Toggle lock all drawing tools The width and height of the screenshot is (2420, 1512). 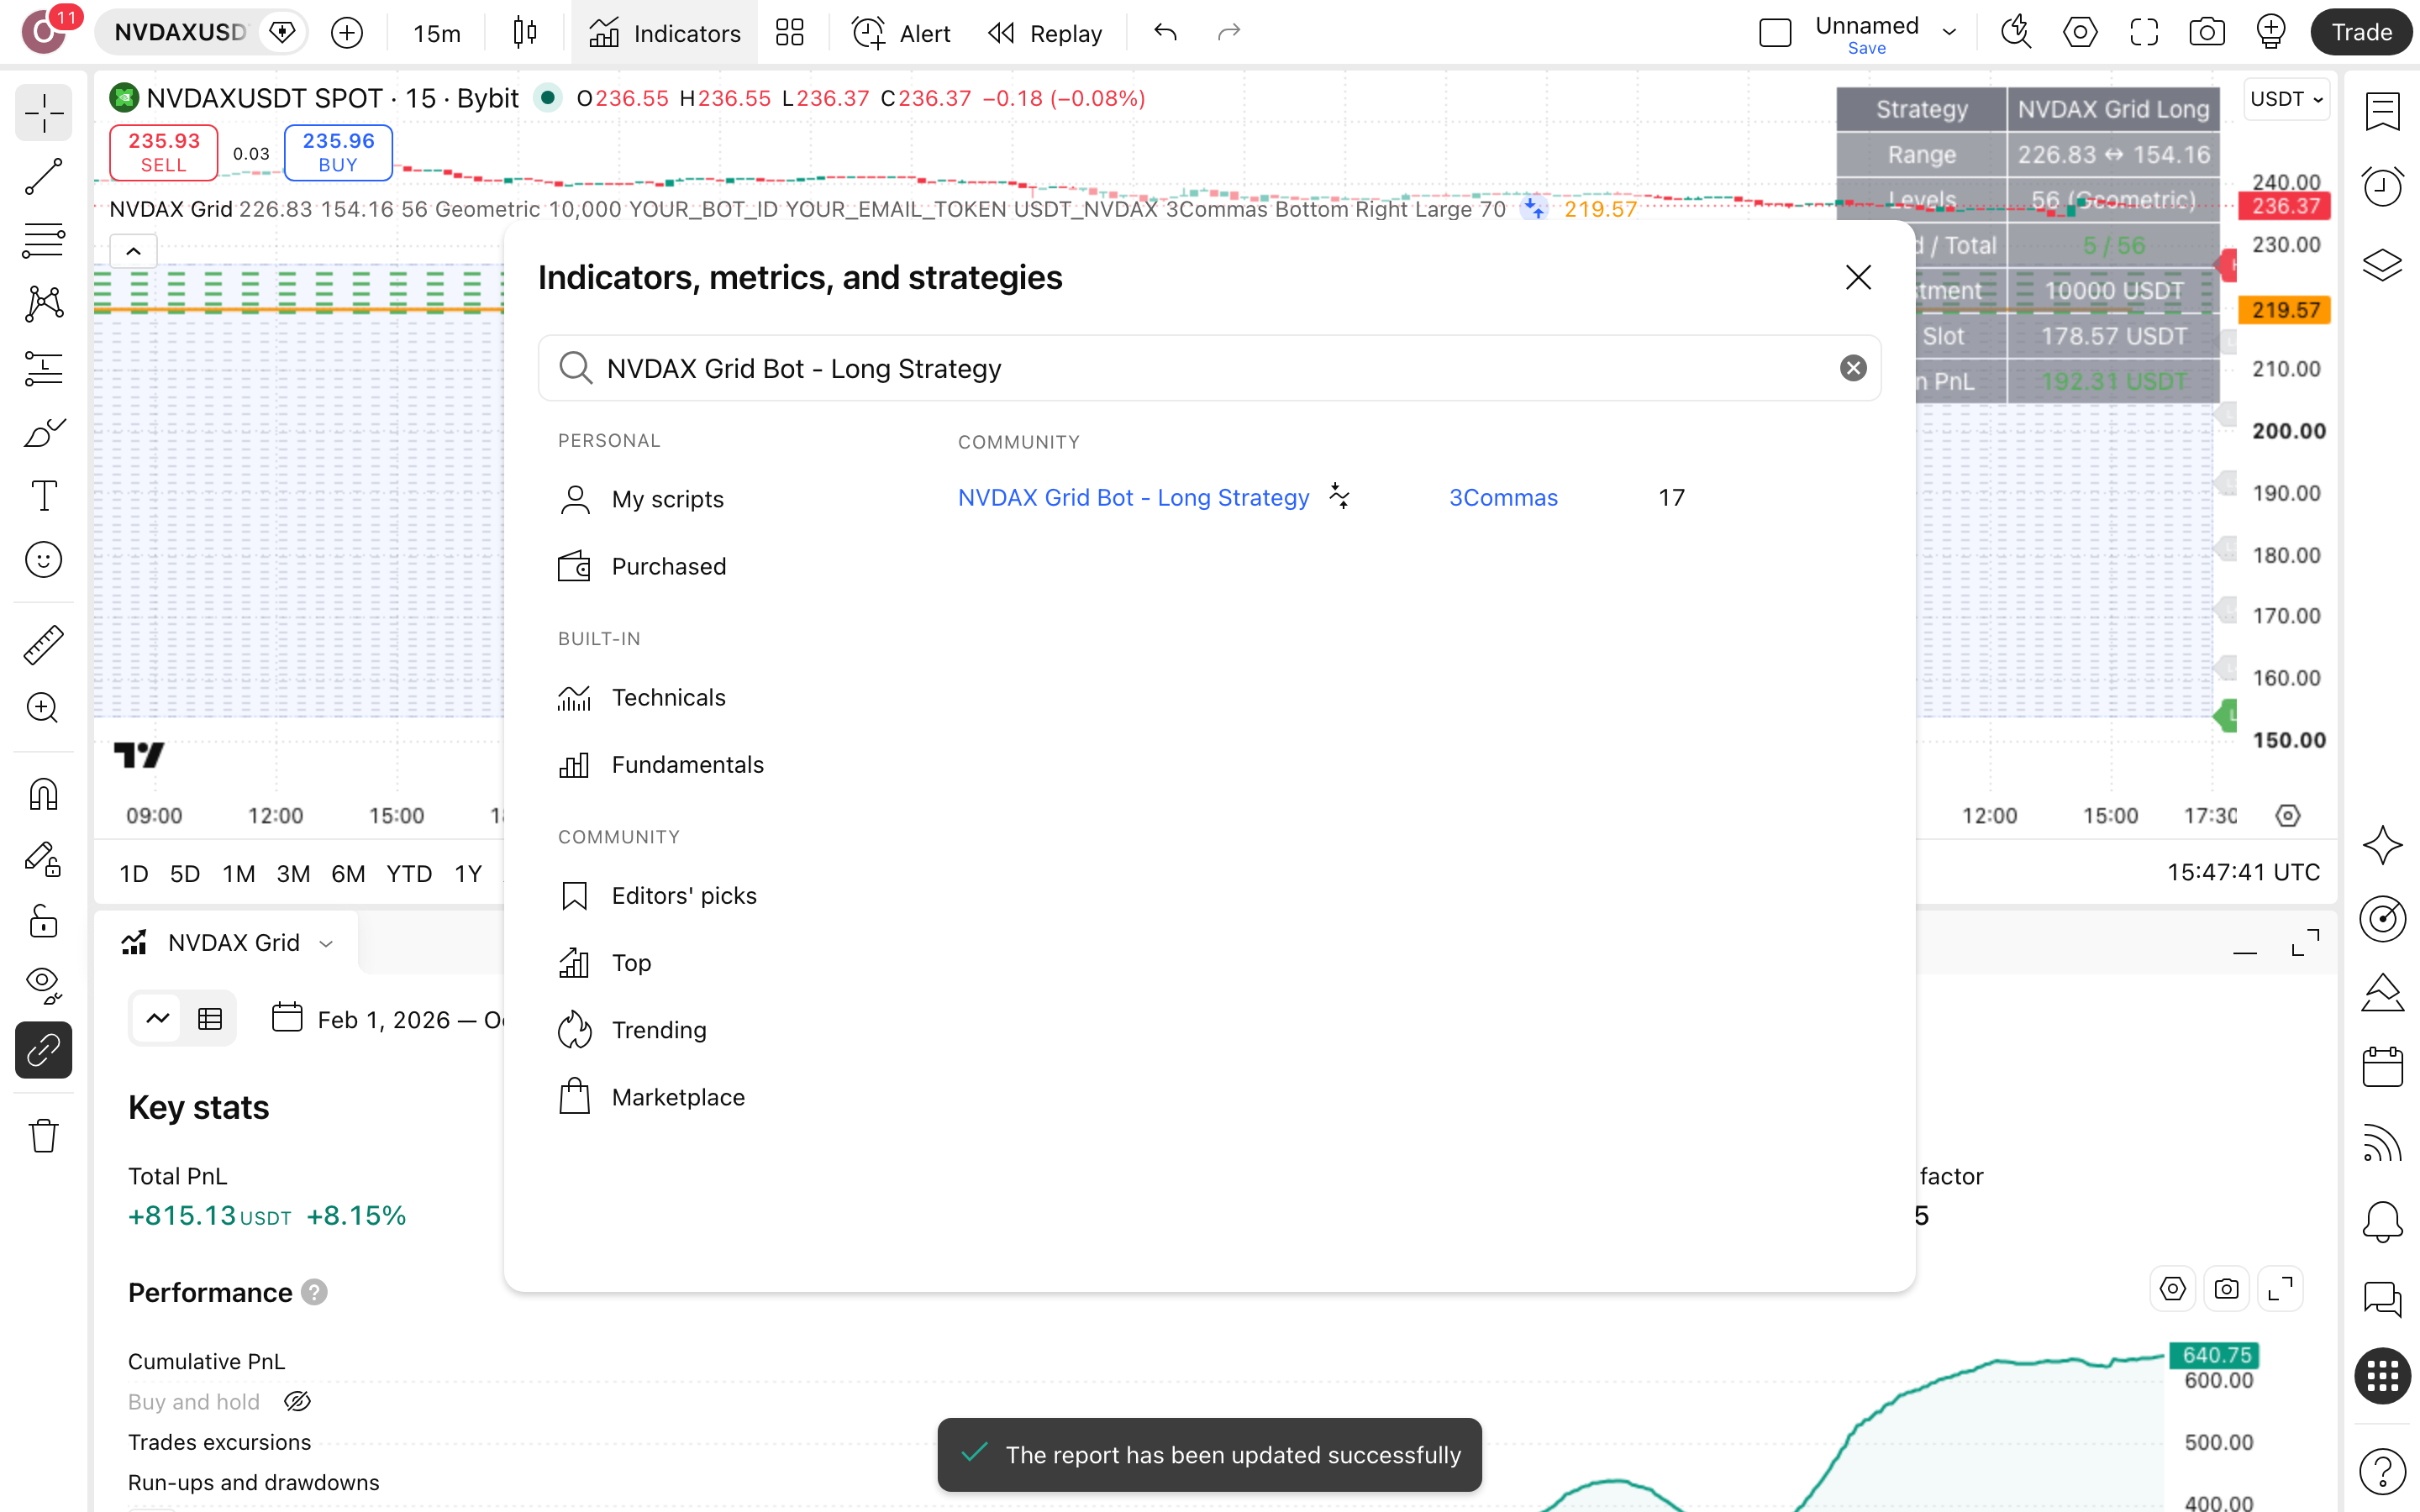tap(43, 921)
